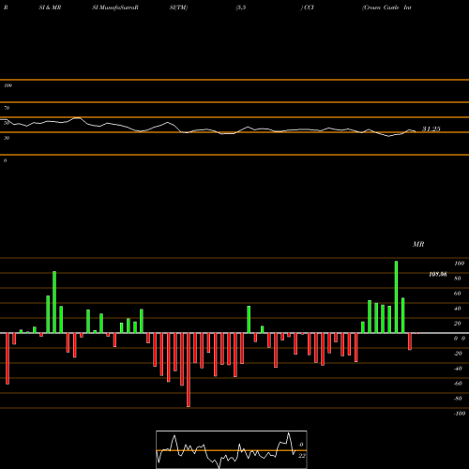Viewport: 469px width, 469px height.
Task: Click the MR axis label 60
Action: 457,294
